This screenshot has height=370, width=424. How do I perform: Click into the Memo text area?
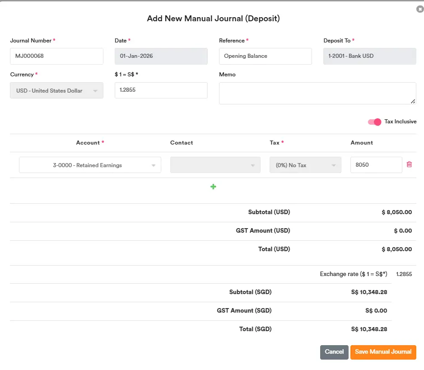point(317,93)
